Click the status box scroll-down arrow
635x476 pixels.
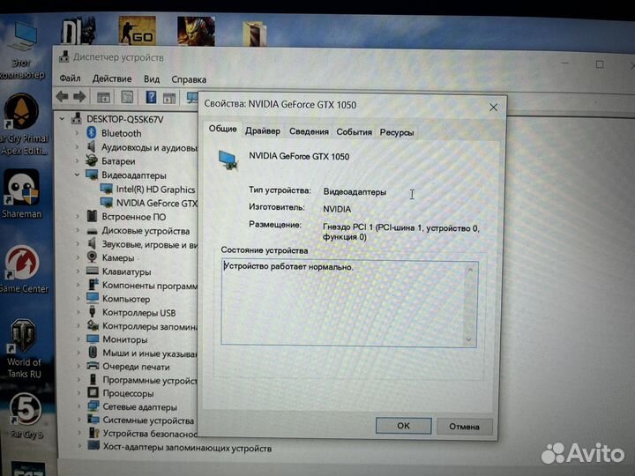click(x=468, y=339)
